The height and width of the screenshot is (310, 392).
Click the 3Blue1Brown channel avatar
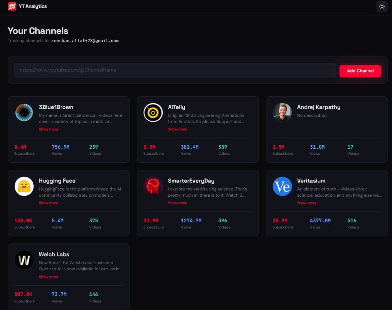(24, 112)
